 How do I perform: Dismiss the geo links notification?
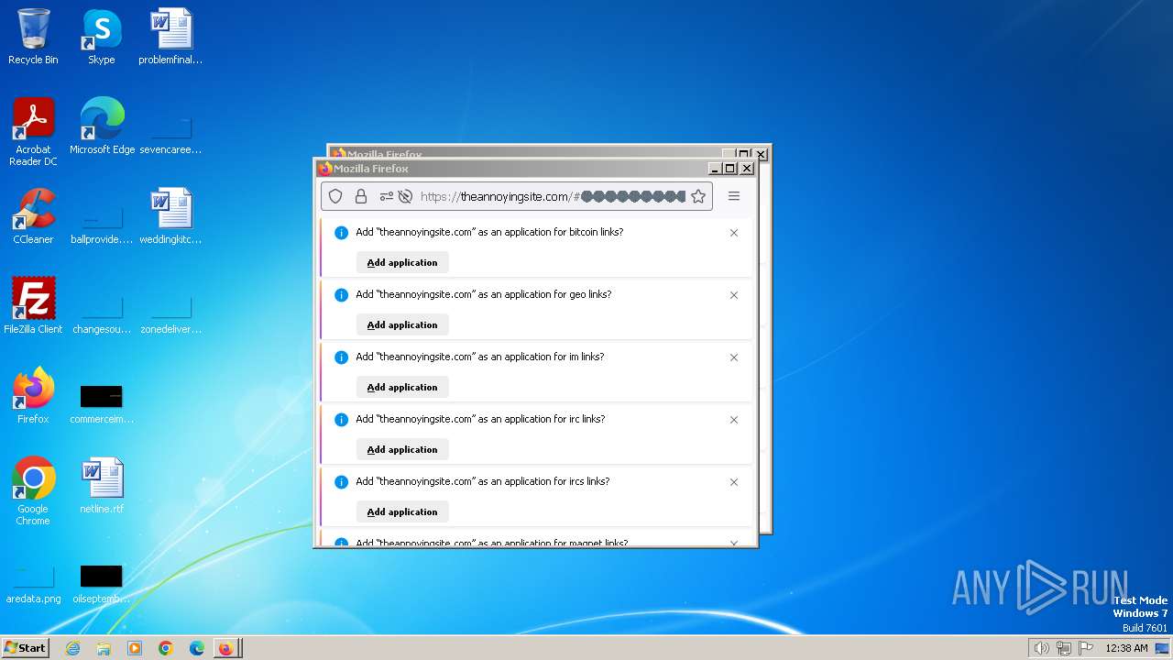734,295
